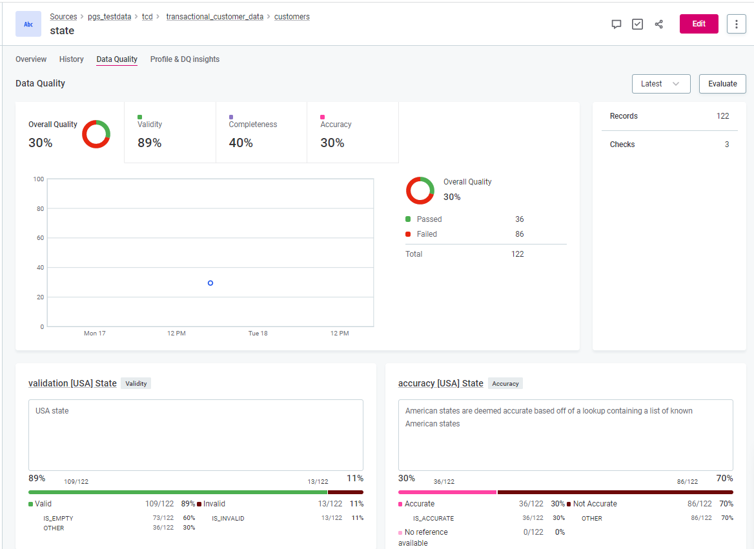This screenshot has height=549, width=754.
Task: Click the Evaluate button
Action: click(722, 84)
